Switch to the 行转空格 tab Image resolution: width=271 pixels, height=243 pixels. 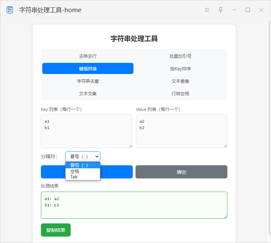pyautogui.click(x=180, y=94)
